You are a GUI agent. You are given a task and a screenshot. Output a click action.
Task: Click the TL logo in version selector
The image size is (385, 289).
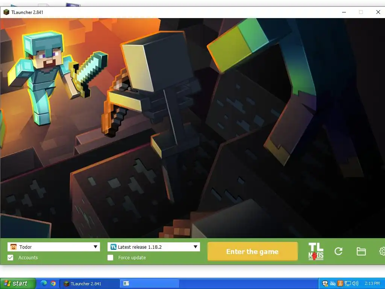(x=113, y=247)
